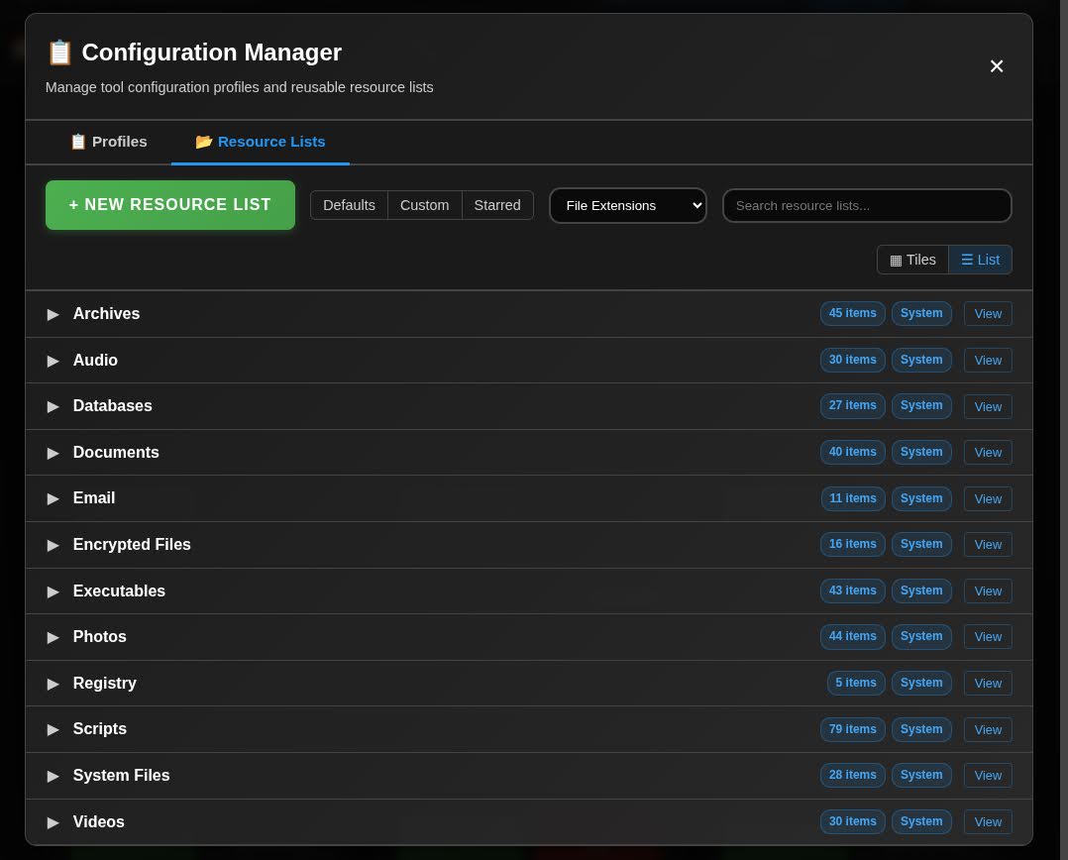Click the System badge in Audio row
Screen dimensions: 1068x860
pos(921,360)
